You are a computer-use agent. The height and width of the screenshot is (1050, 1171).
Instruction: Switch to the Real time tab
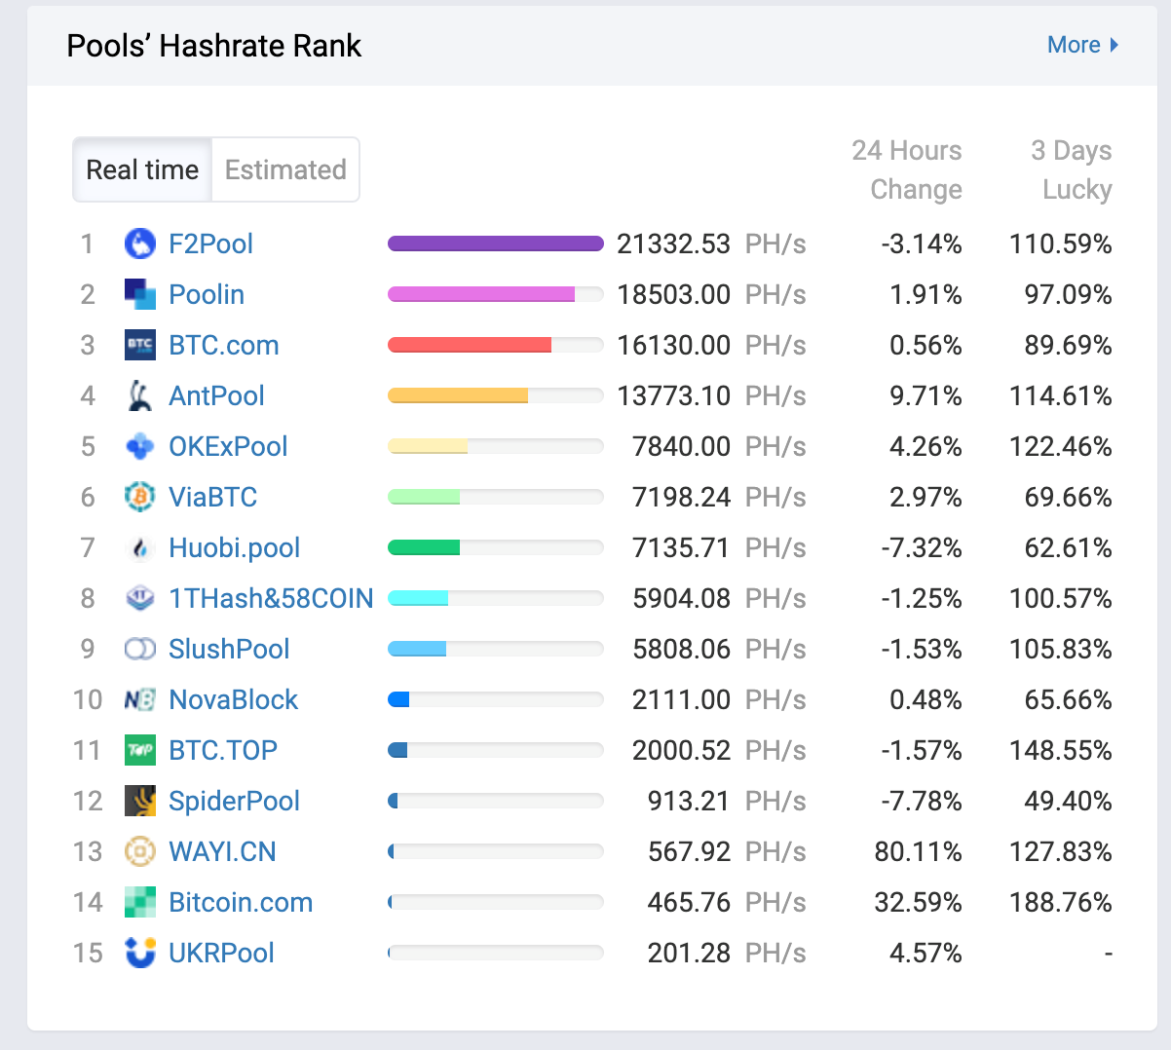142,169
